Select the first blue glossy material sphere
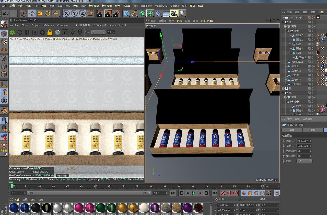 click(14, 208)
